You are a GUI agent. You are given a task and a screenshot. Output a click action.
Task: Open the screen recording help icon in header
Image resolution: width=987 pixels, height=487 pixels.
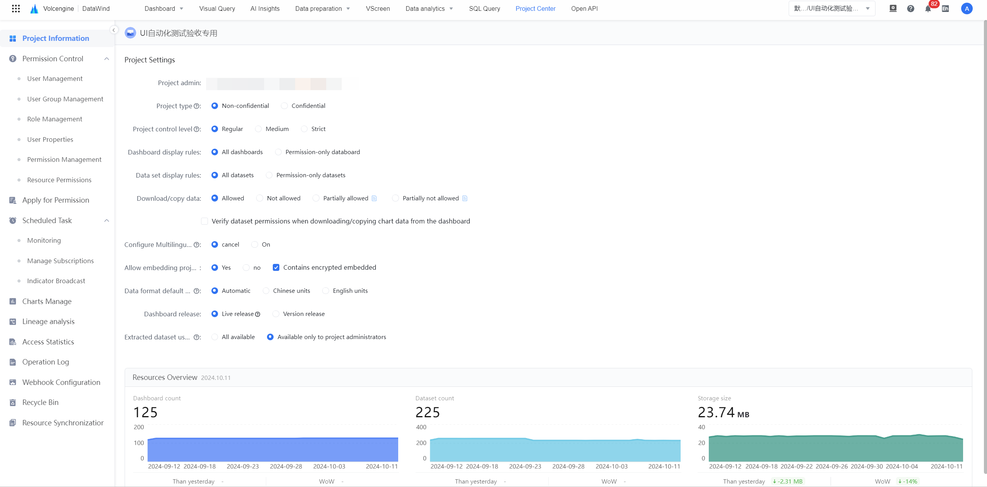pyautogui.click(x=893, y=8)
